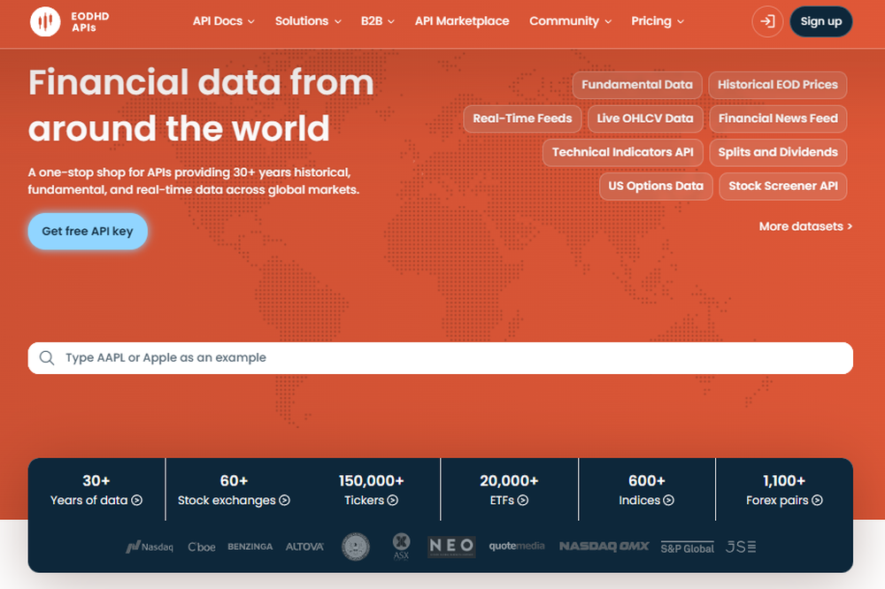This screenshot has height=589, width=885.
Task: Click the Nasdaq partner logo
Action: pyautogui.click(x=150, y=547)
